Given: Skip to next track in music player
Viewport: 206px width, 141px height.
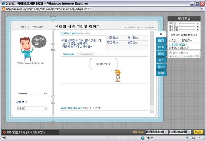Looking at the screenshot, I should pyautogui.click(x=178, y=56).
